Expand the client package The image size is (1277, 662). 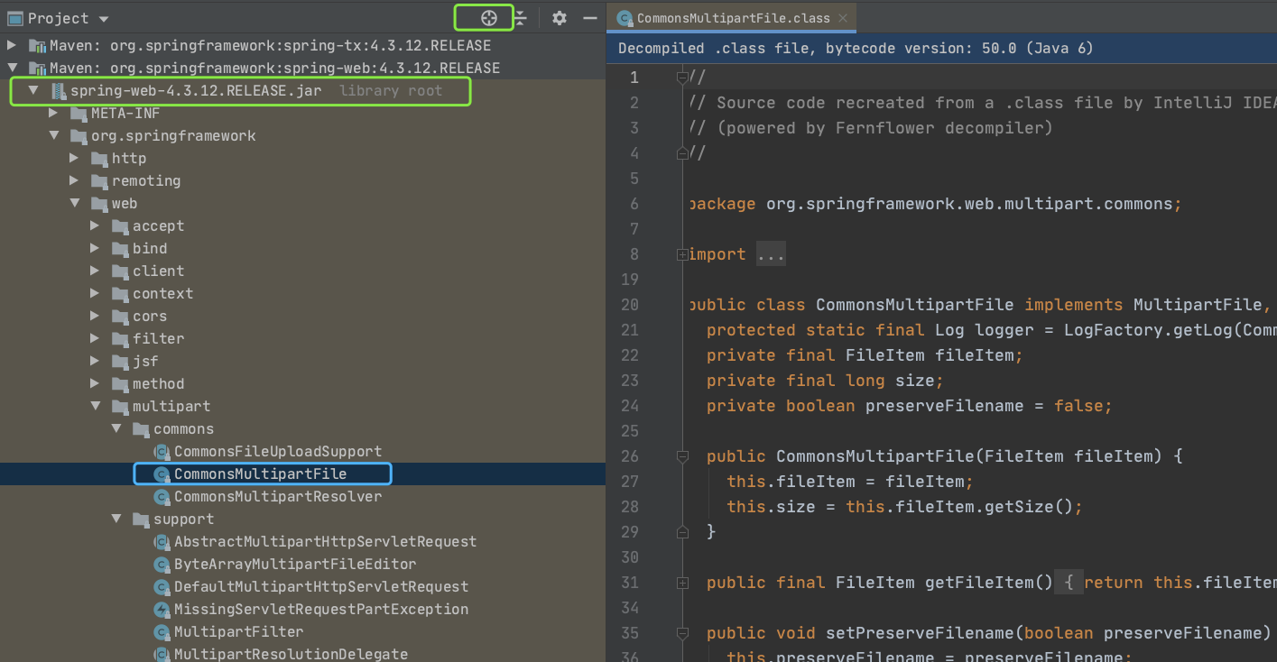(x=96, y=271)
